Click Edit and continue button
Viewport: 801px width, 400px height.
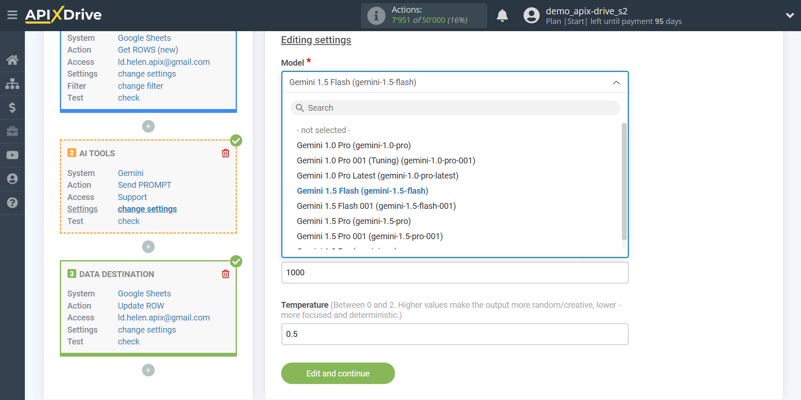[x=338, y=373]
